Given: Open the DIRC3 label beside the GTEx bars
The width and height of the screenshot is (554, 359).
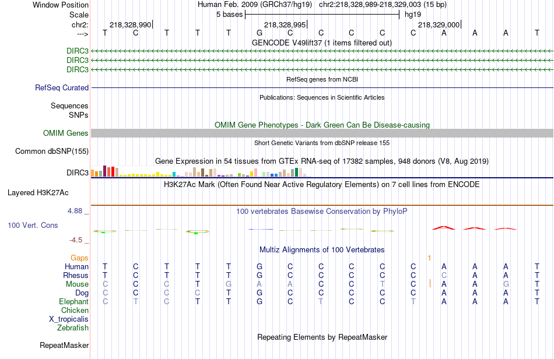Looking at the screenshot, I should [x=78, y=173].
